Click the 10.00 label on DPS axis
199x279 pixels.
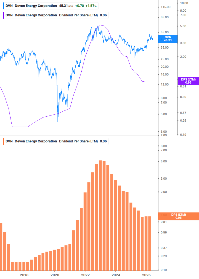184,3
